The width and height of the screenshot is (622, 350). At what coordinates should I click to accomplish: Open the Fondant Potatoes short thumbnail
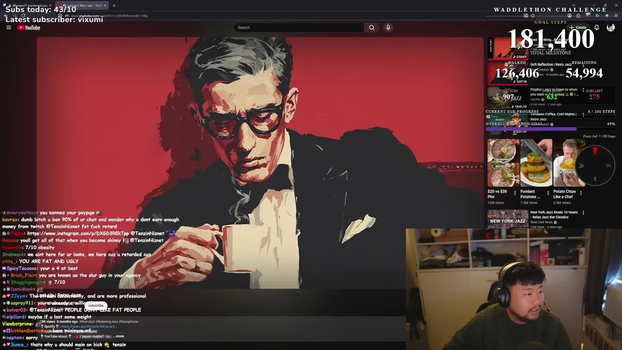(x=536, y=163)
